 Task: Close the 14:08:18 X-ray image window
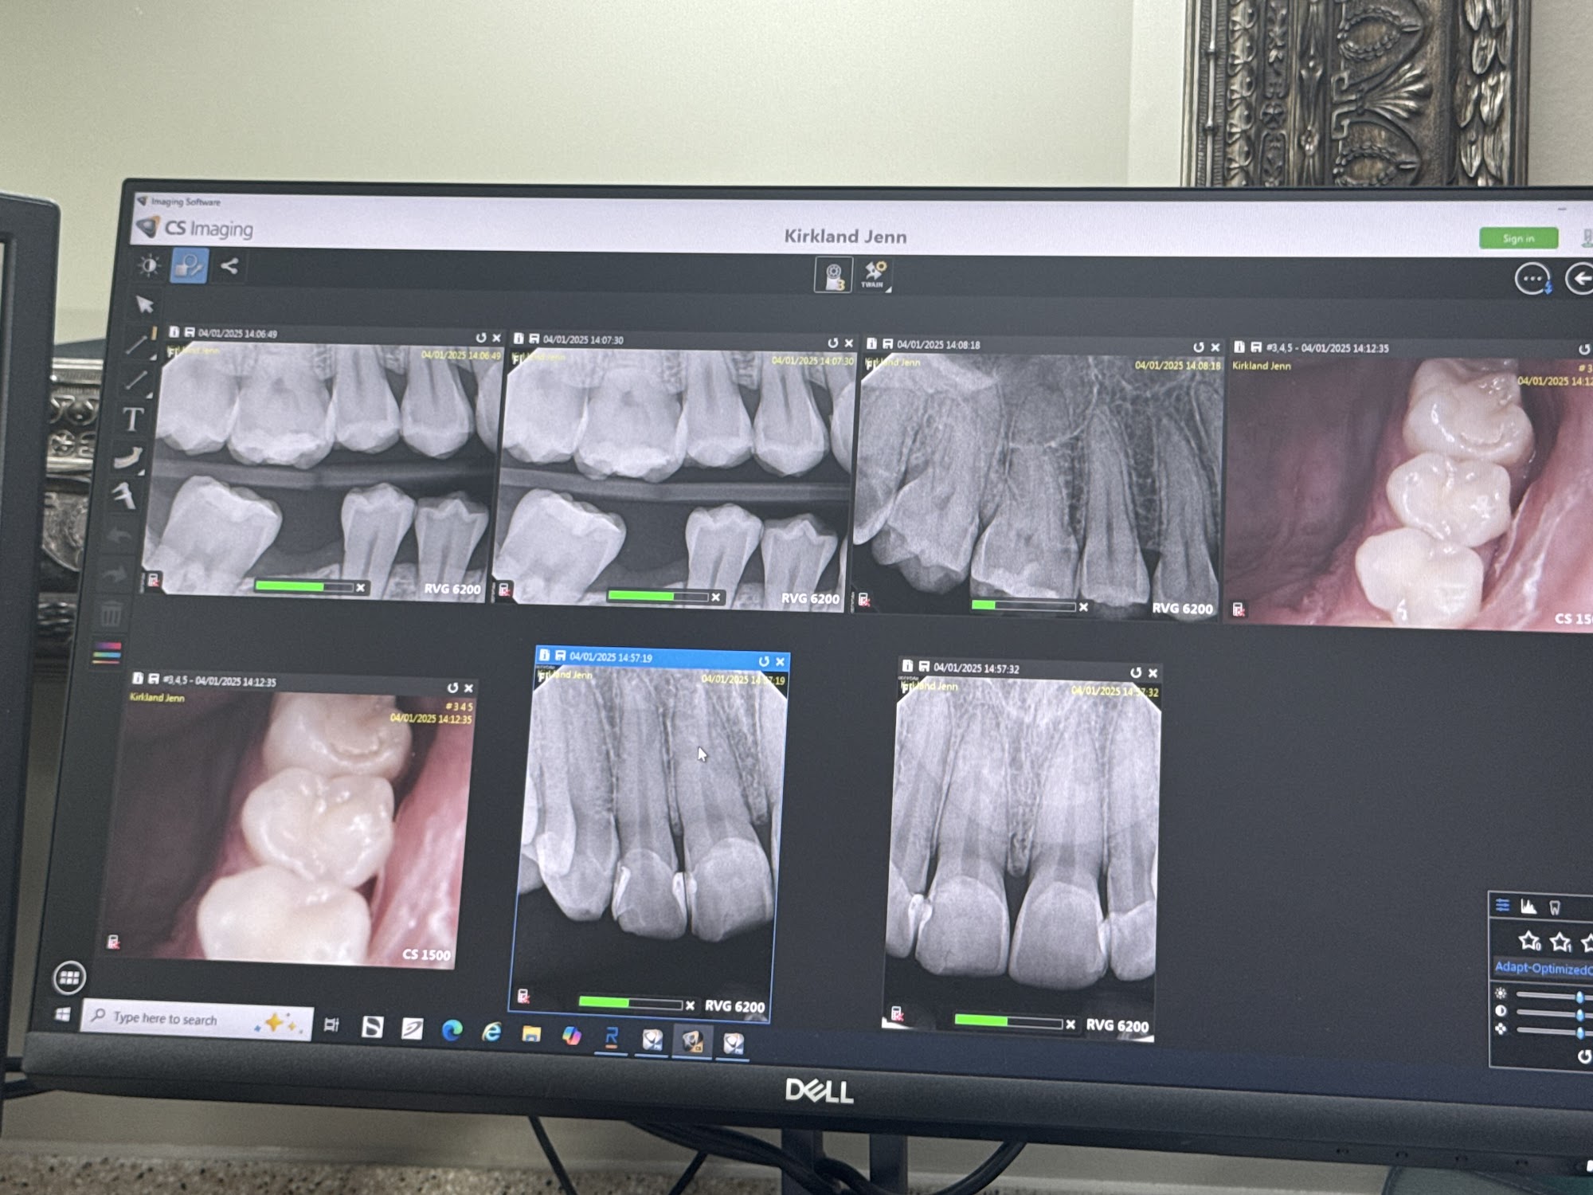pos(1215,347)
